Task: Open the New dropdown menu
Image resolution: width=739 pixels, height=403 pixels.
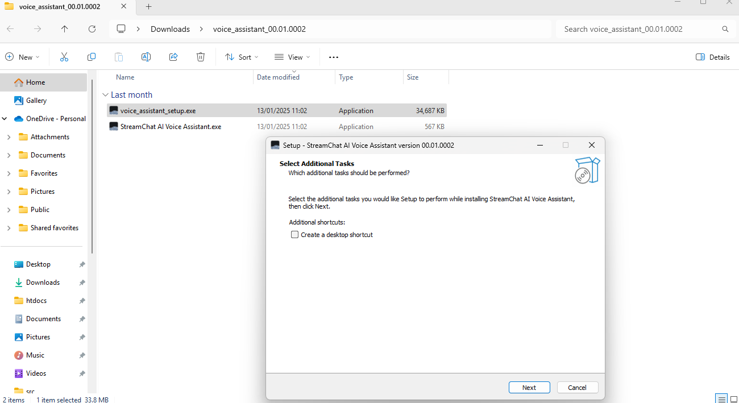Action: point(23,57)
